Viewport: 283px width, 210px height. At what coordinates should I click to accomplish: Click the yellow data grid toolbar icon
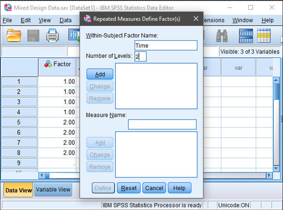click(x=264, y=36)
